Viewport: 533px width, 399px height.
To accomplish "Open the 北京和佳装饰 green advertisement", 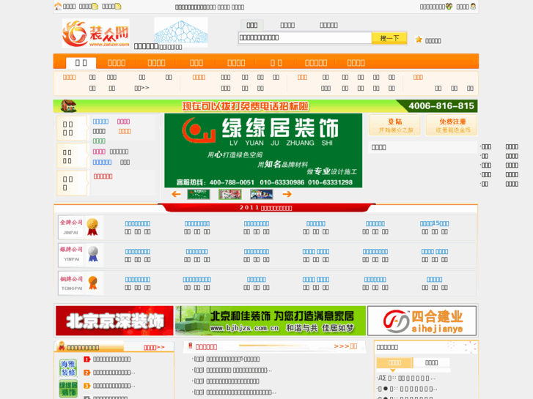I will pos(271,321).
